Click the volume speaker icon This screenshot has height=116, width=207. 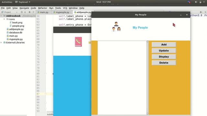click(x=196, y=2)
